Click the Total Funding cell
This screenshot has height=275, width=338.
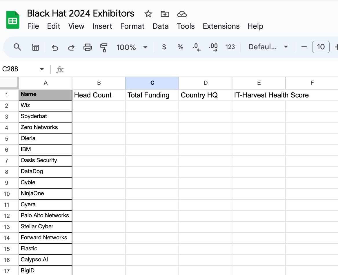(x=152, y=95)
